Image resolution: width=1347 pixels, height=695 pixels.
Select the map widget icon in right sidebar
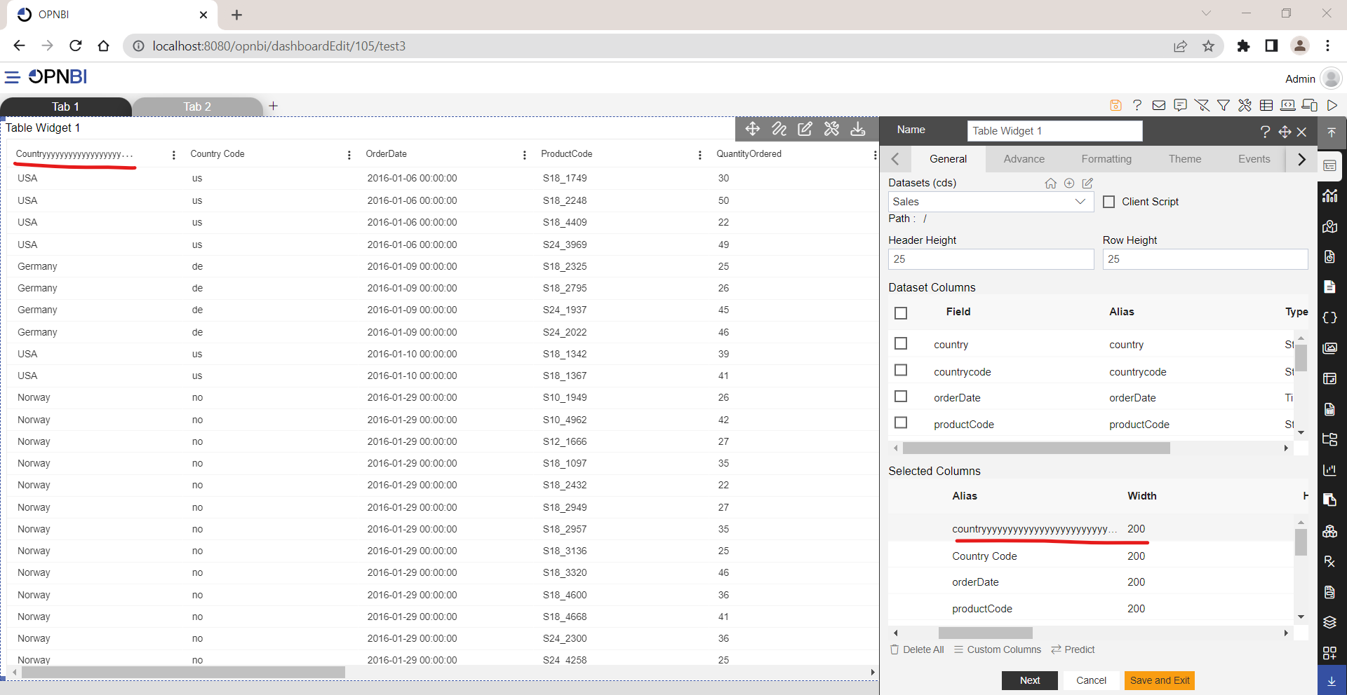point(1330,226)
